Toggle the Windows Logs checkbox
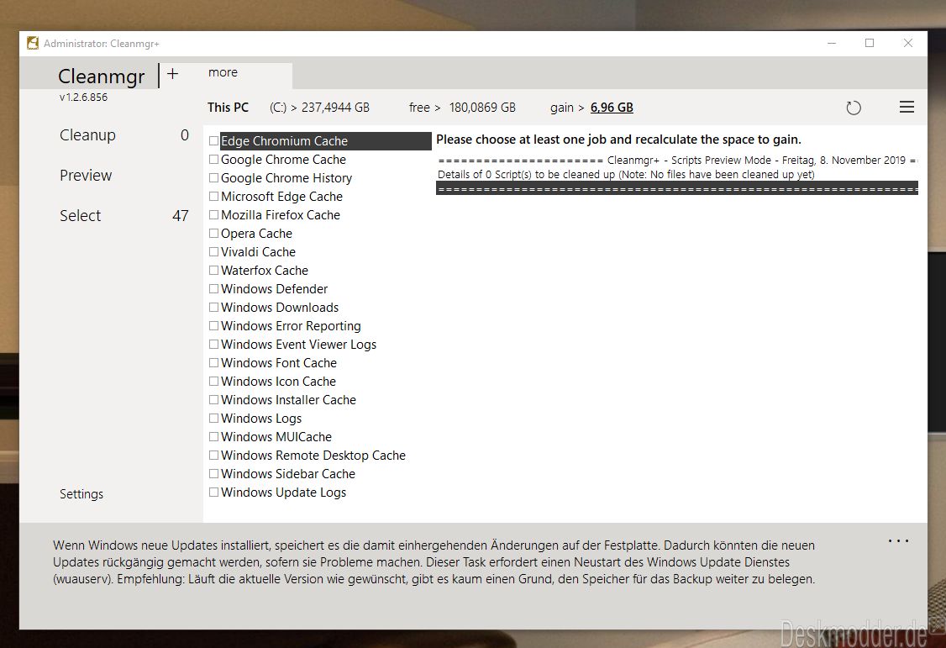Image resolution: width=946 pixels, height=648 pixels. pyautogui.click(x=213, y=418)
